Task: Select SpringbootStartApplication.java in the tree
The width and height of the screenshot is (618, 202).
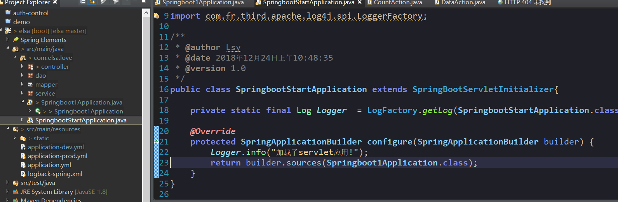Action: click(x=81, y=120)
